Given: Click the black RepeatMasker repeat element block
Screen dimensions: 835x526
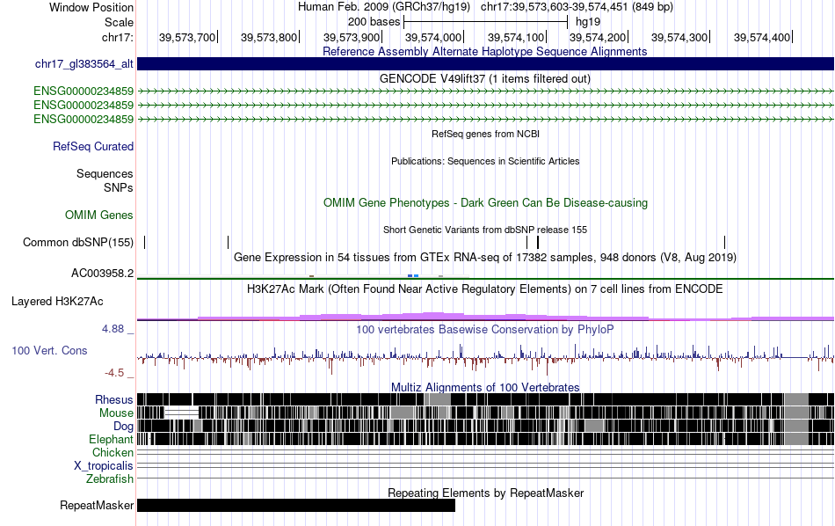Looking at the screenshot, I should tap(296, 505).
